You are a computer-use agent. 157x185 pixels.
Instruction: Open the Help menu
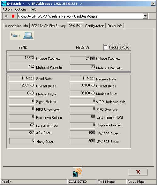click(33, 9)
